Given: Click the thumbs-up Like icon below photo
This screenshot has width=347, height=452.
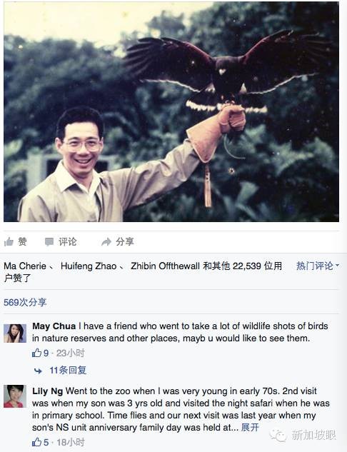Looking at the screenshot, I should [9, 241].
